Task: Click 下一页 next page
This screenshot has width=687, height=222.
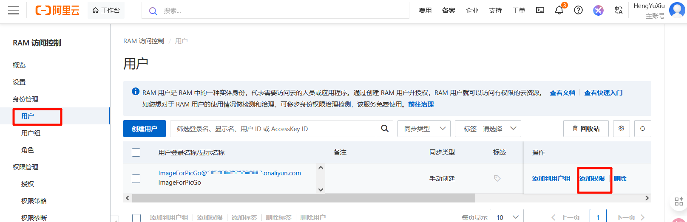Action: pyautogui.click(x=630, y=217)
